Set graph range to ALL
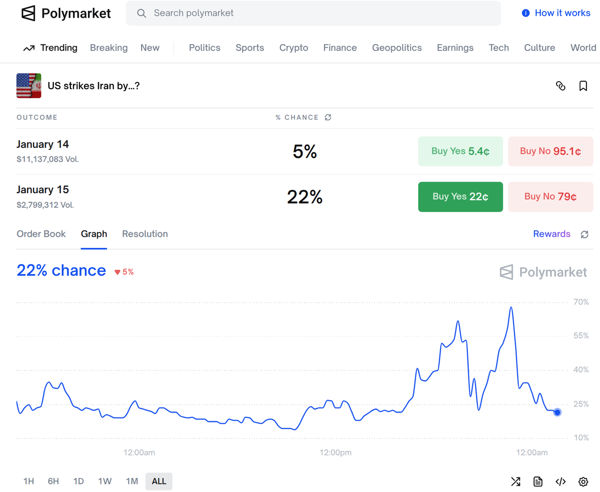The height and width of the screenshot is (492, 600). click(159, 481)
